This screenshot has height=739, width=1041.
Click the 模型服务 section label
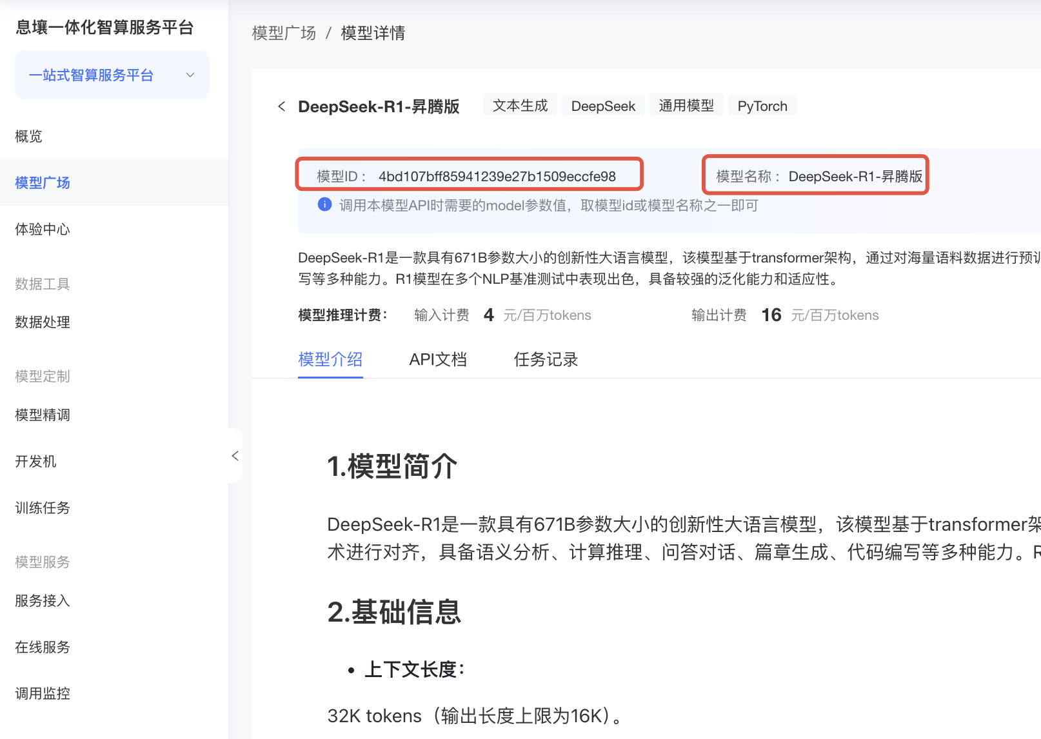pyautogui.click(x=43, y=562)
